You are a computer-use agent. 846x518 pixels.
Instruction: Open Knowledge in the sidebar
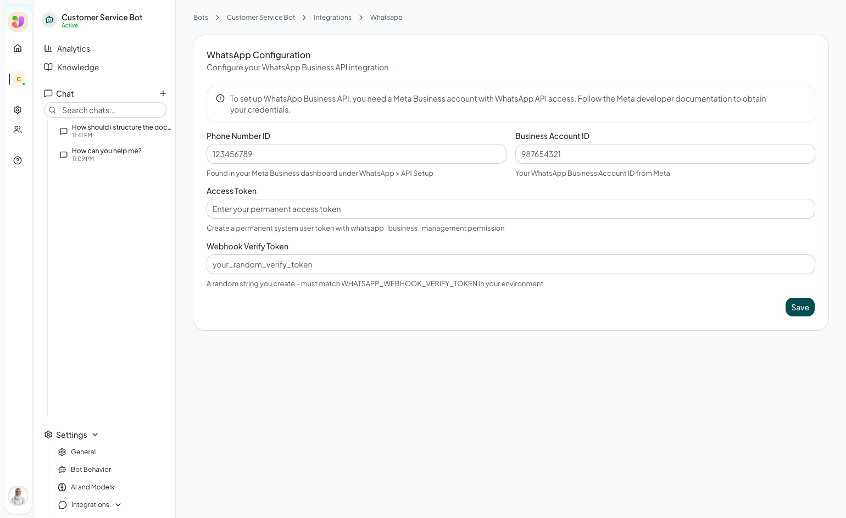pos(77,68)
